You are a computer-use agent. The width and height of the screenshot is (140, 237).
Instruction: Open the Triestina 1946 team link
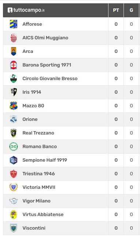tap(38, 174)
